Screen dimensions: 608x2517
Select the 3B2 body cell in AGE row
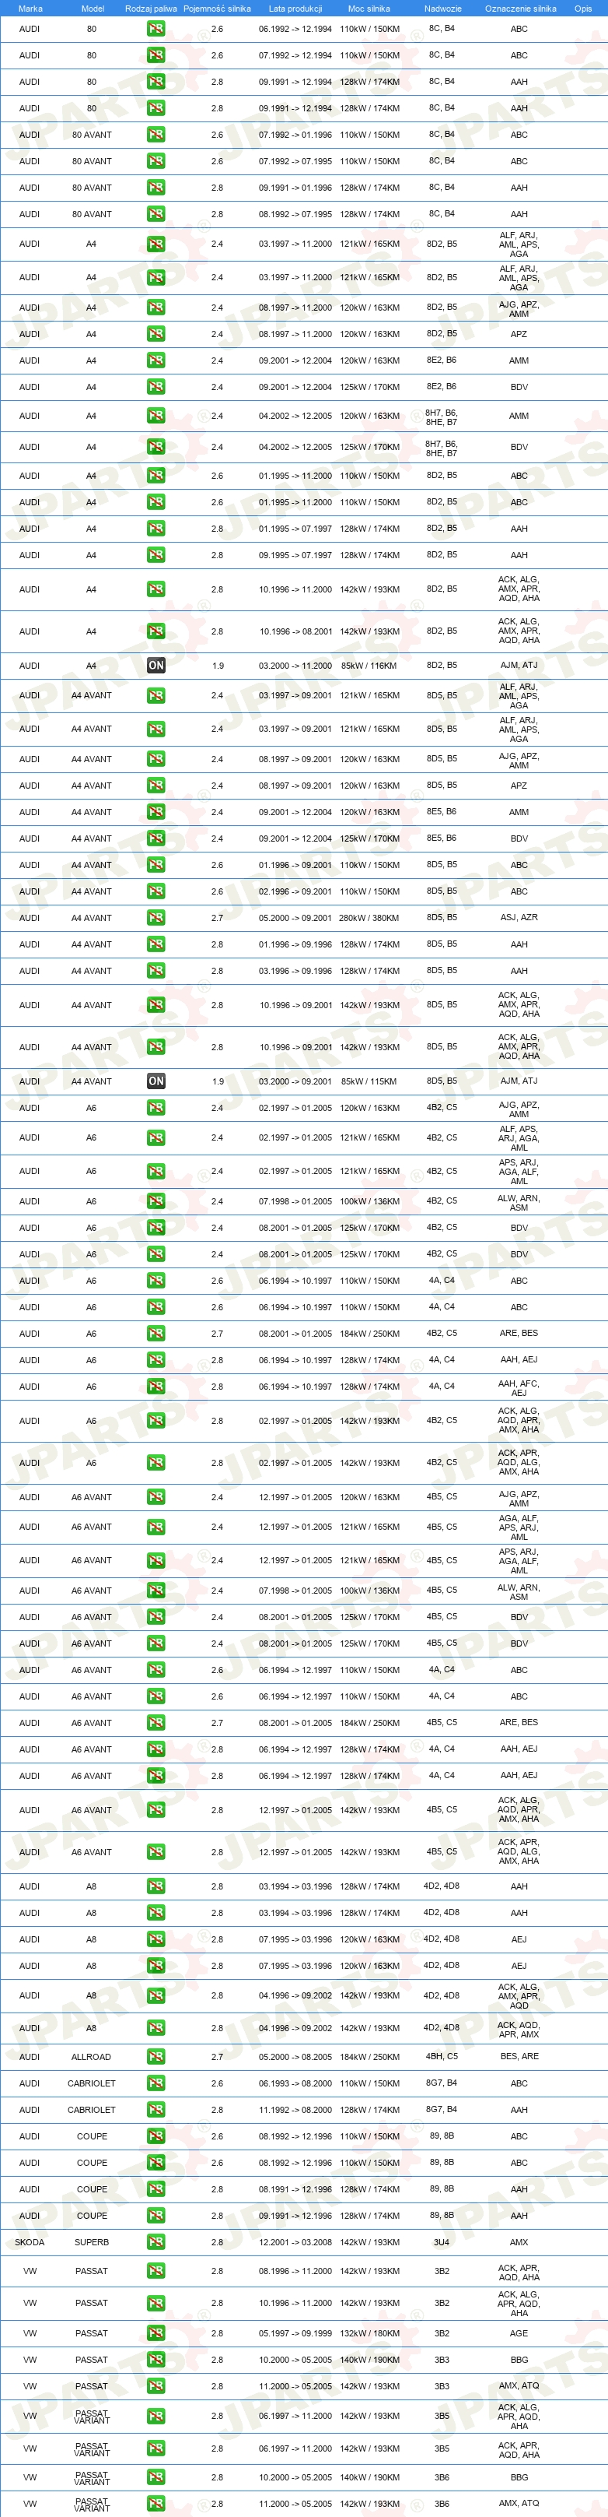(x=442, y=2333)
